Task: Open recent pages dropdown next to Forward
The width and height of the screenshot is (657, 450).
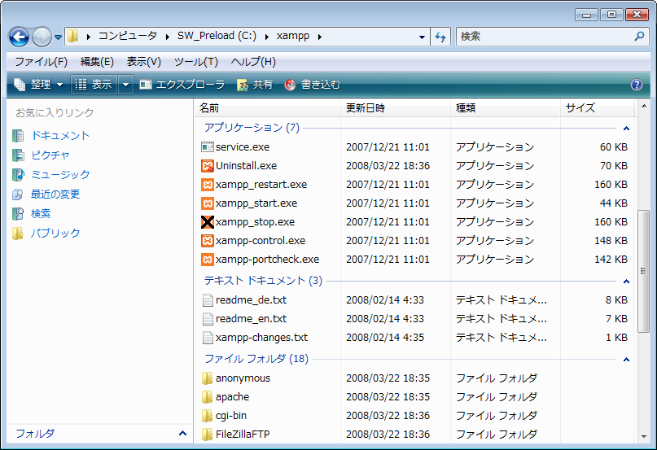Action: [x=59, y=37]
